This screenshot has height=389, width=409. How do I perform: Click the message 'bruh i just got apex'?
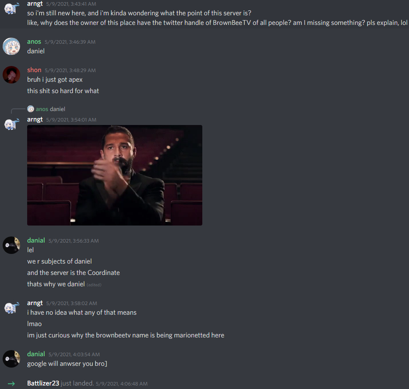pyautogui.click(x=55, y=80)
